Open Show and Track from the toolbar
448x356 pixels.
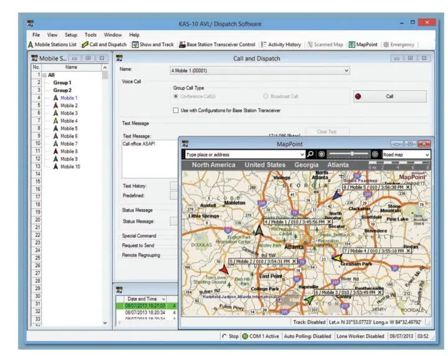153,45
